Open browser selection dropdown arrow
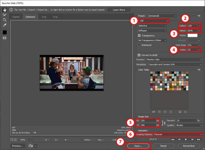205x150 pixels. (35, 146)
